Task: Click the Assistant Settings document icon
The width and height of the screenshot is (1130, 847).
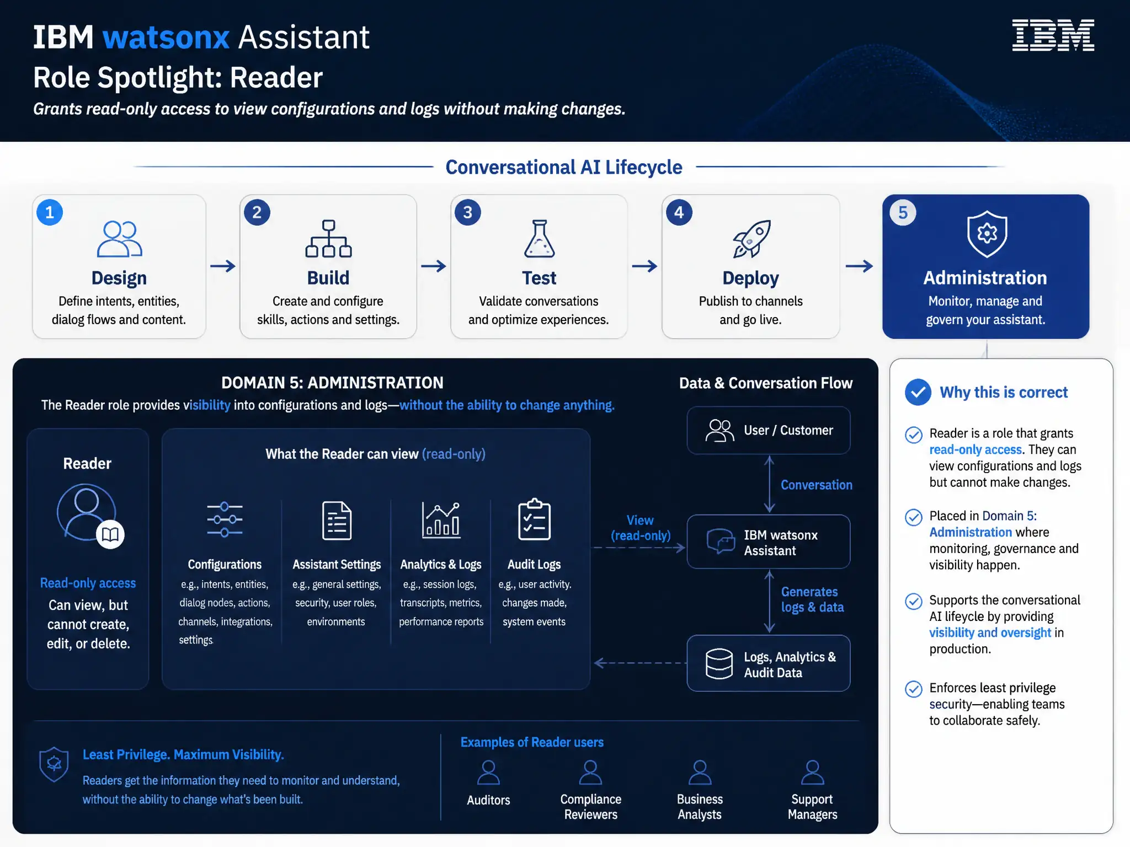Action: (x=337, y=520)
